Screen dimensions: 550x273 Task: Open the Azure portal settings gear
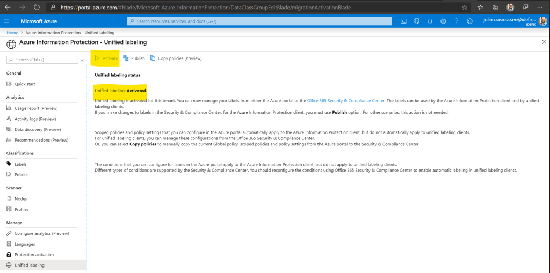pyautogui.click(x=443, y=21)
